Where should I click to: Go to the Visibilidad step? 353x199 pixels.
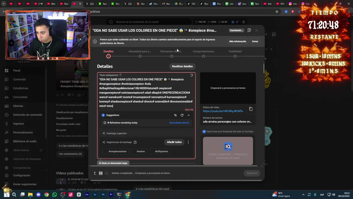point(235,54)
